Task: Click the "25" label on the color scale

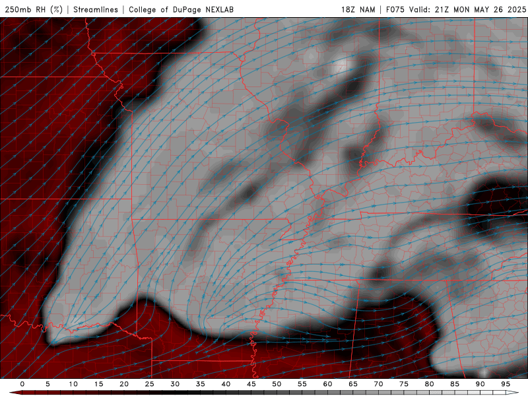Action: click(150, 384)
